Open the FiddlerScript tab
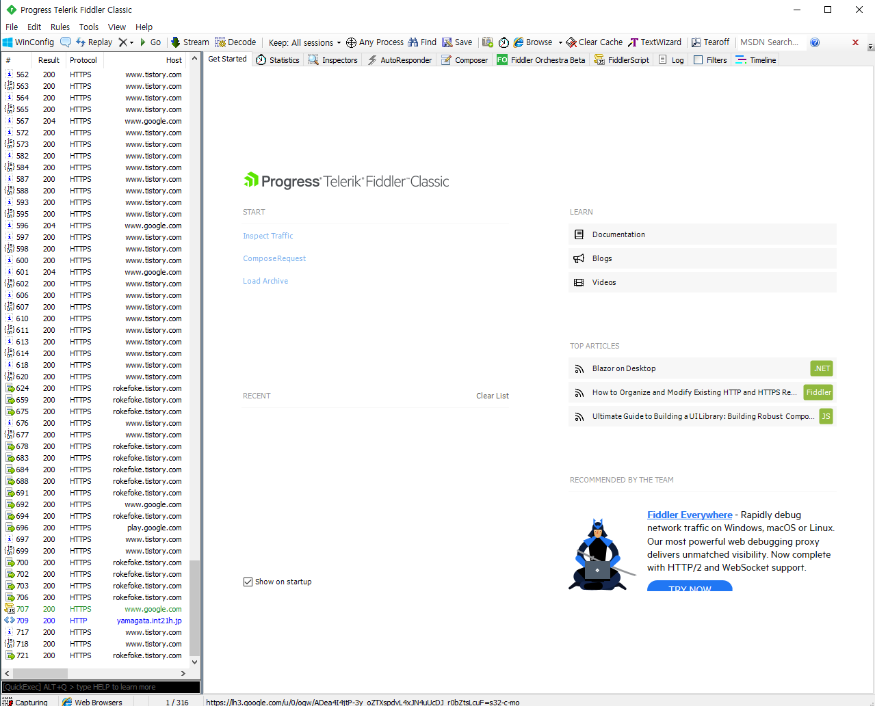Viewport: 875px width, 706px height. [x=622, y=60]
